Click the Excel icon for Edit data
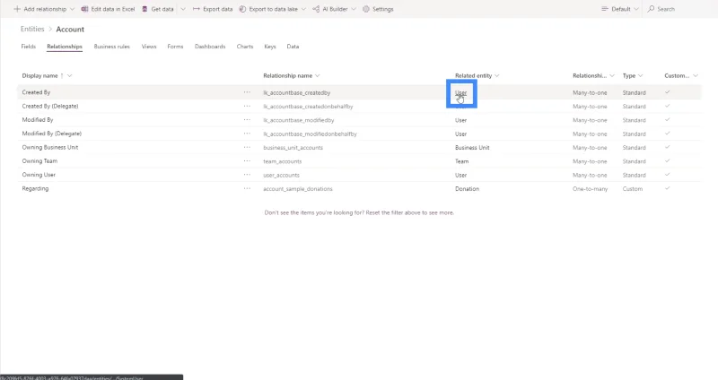 (84, 9)
